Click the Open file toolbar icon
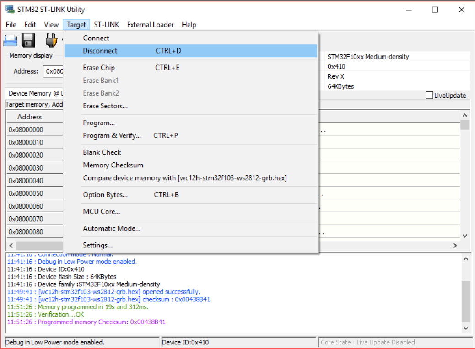 point(11,40)
